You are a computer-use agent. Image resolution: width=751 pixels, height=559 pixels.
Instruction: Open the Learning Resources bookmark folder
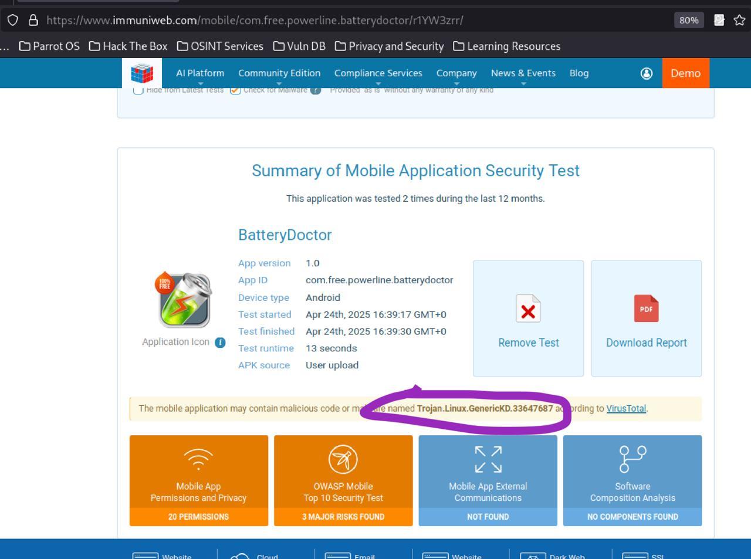click(x=507, y=46)
